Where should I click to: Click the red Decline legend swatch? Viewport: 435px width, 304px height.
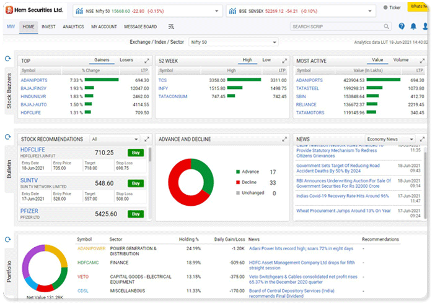point(238,182)
